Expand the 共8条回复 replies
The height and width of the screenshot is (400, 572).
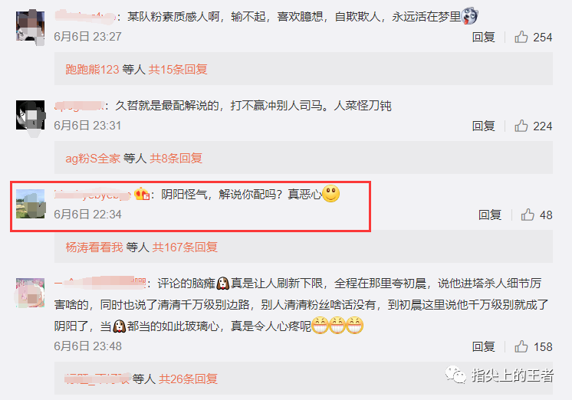coord(176,159)
